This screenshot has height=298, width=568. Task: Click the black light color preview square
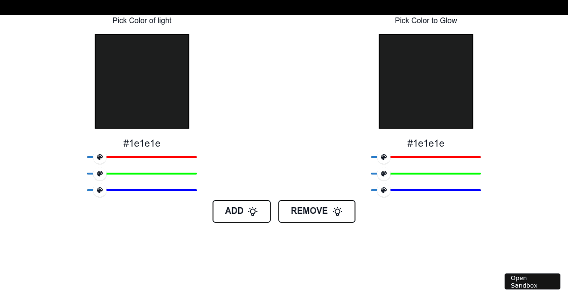click(x=142, y=81)
